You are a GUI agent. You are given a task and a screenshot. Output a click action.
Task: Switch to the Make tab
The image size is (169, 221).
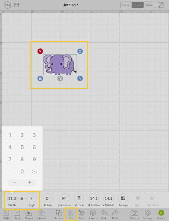pyautogui.click(x=149, y=5)
